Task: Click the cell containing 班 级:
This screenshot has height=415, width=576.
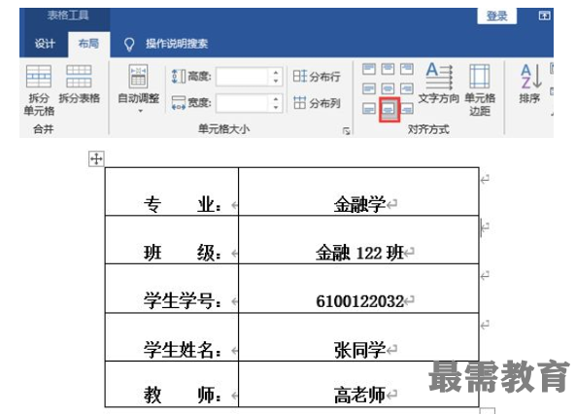Action: pos(172,240)
